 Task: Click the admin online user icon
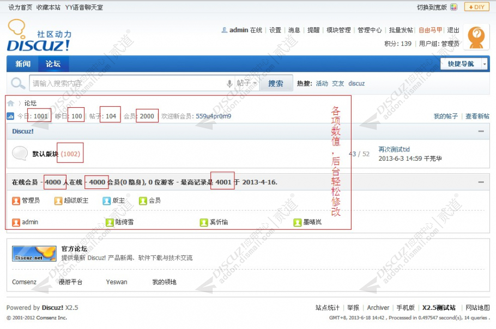[x=16, y=222]
